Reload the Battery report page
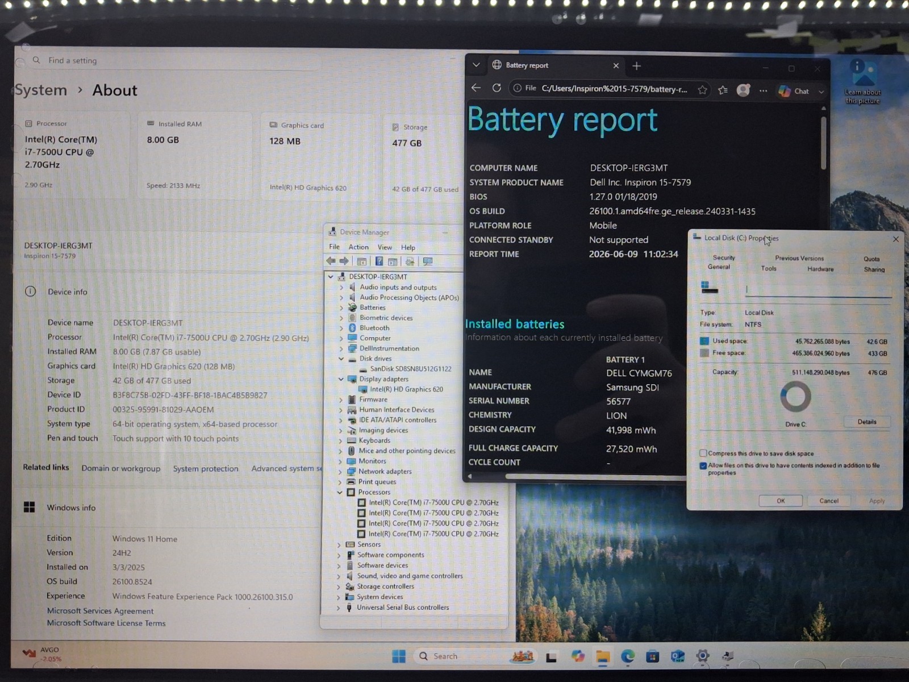The width and height of the screenshot is (909, 682). tap(497, 88)
